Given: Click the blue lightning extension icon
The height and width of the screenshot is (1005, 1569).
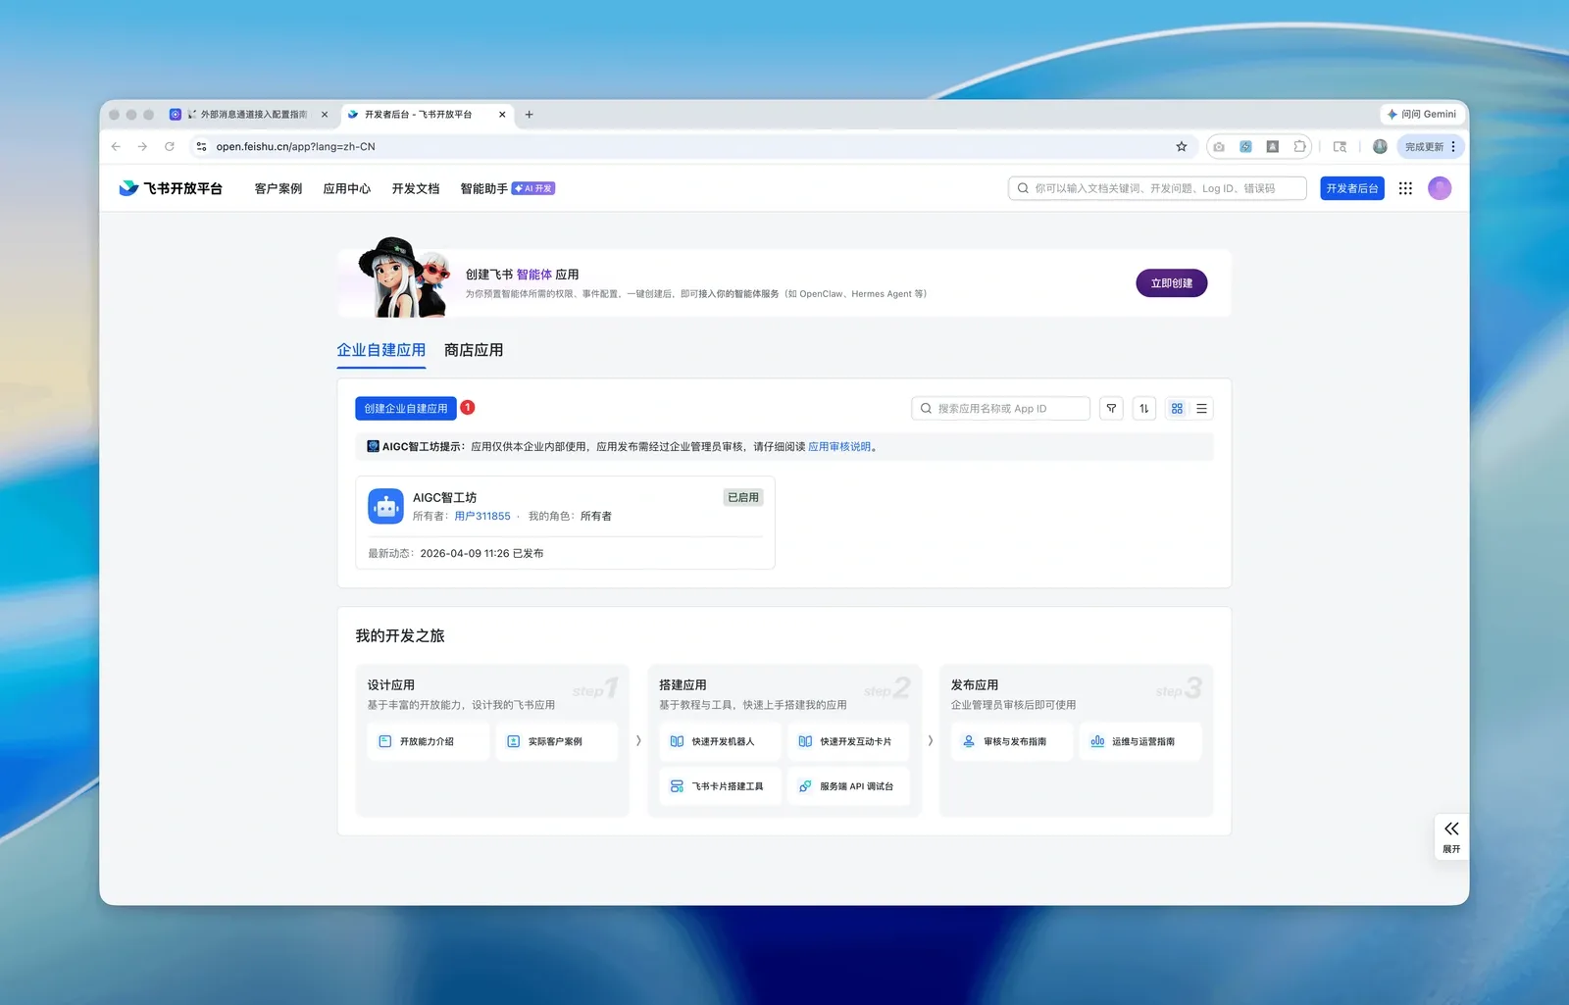Looking at the screenshot, I should tap(1245, 146).
